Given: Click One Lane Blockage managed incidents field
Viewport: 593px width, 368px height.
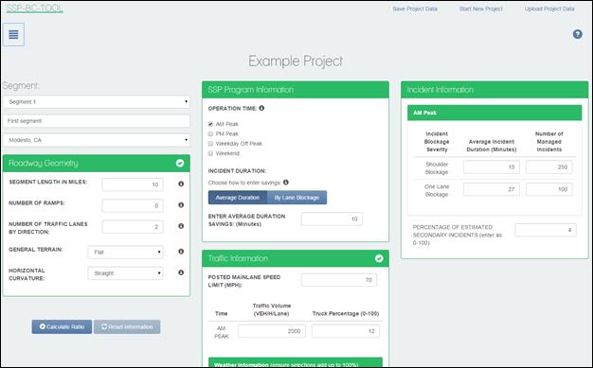Looking at the screenshot, I should coord(549,189).
